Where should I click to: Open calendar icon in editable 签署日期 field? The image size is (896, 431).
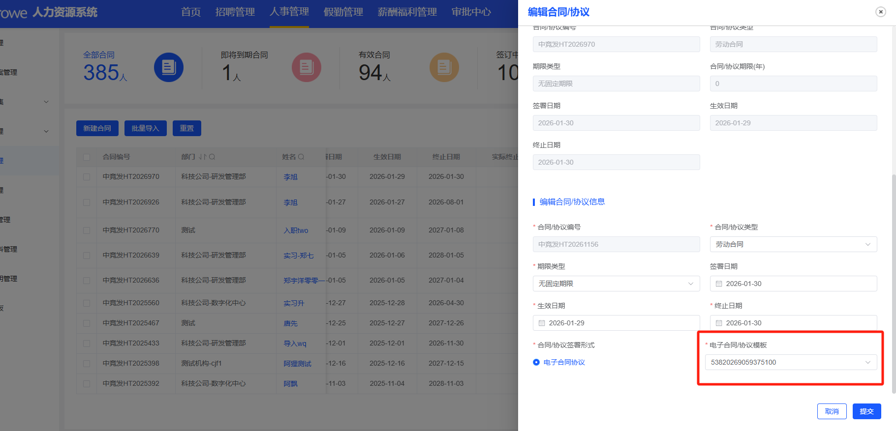pyautogui.click(x=719, y=284)
